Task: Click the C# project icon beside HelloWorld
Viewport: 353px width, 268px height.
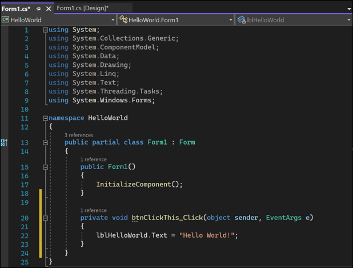Action: pyautogui.click(x=5, y=19)
